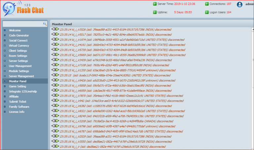The width and height of the screenshot is (254, 150).
Task: Click disconnect plug icon for ki_i_ir5858
Action: tap(55, 85)
